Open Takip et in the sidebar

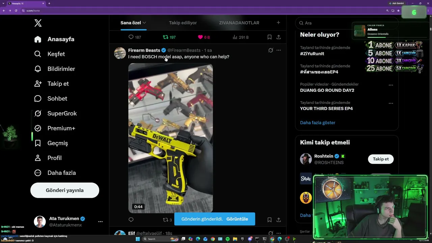pos(52,84)
